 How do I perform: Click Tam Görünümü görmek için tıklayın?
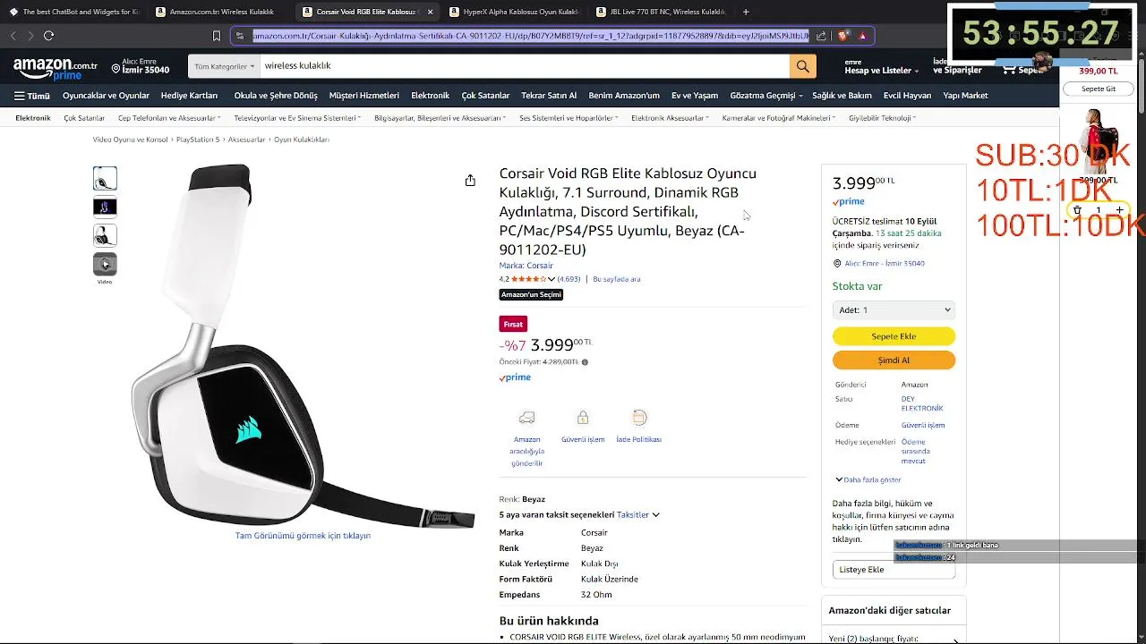[x=303, y=536]
